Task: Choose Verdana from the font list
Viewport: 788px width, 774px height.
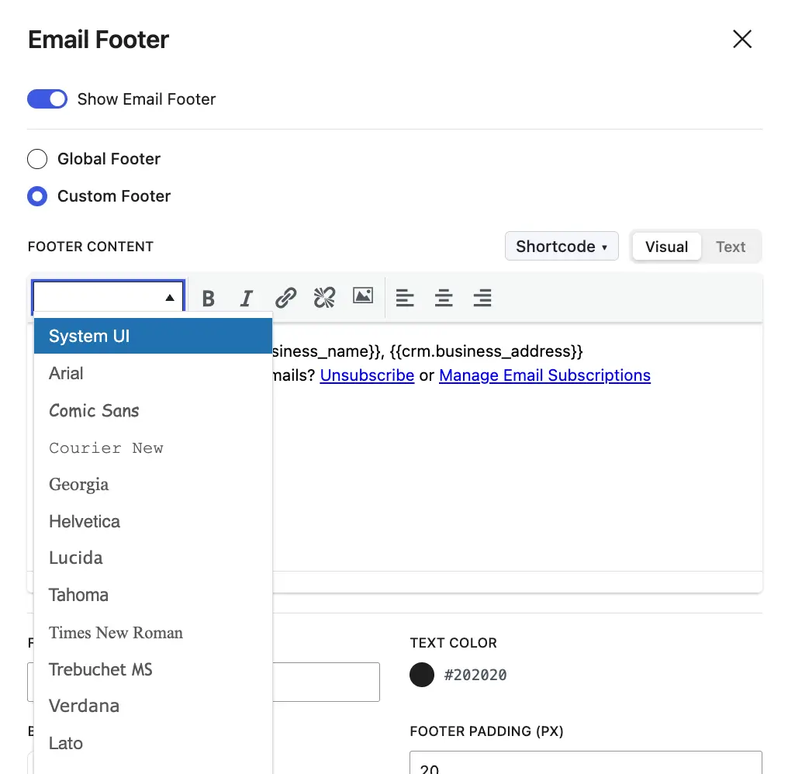Action: click(x=154, y=707)
